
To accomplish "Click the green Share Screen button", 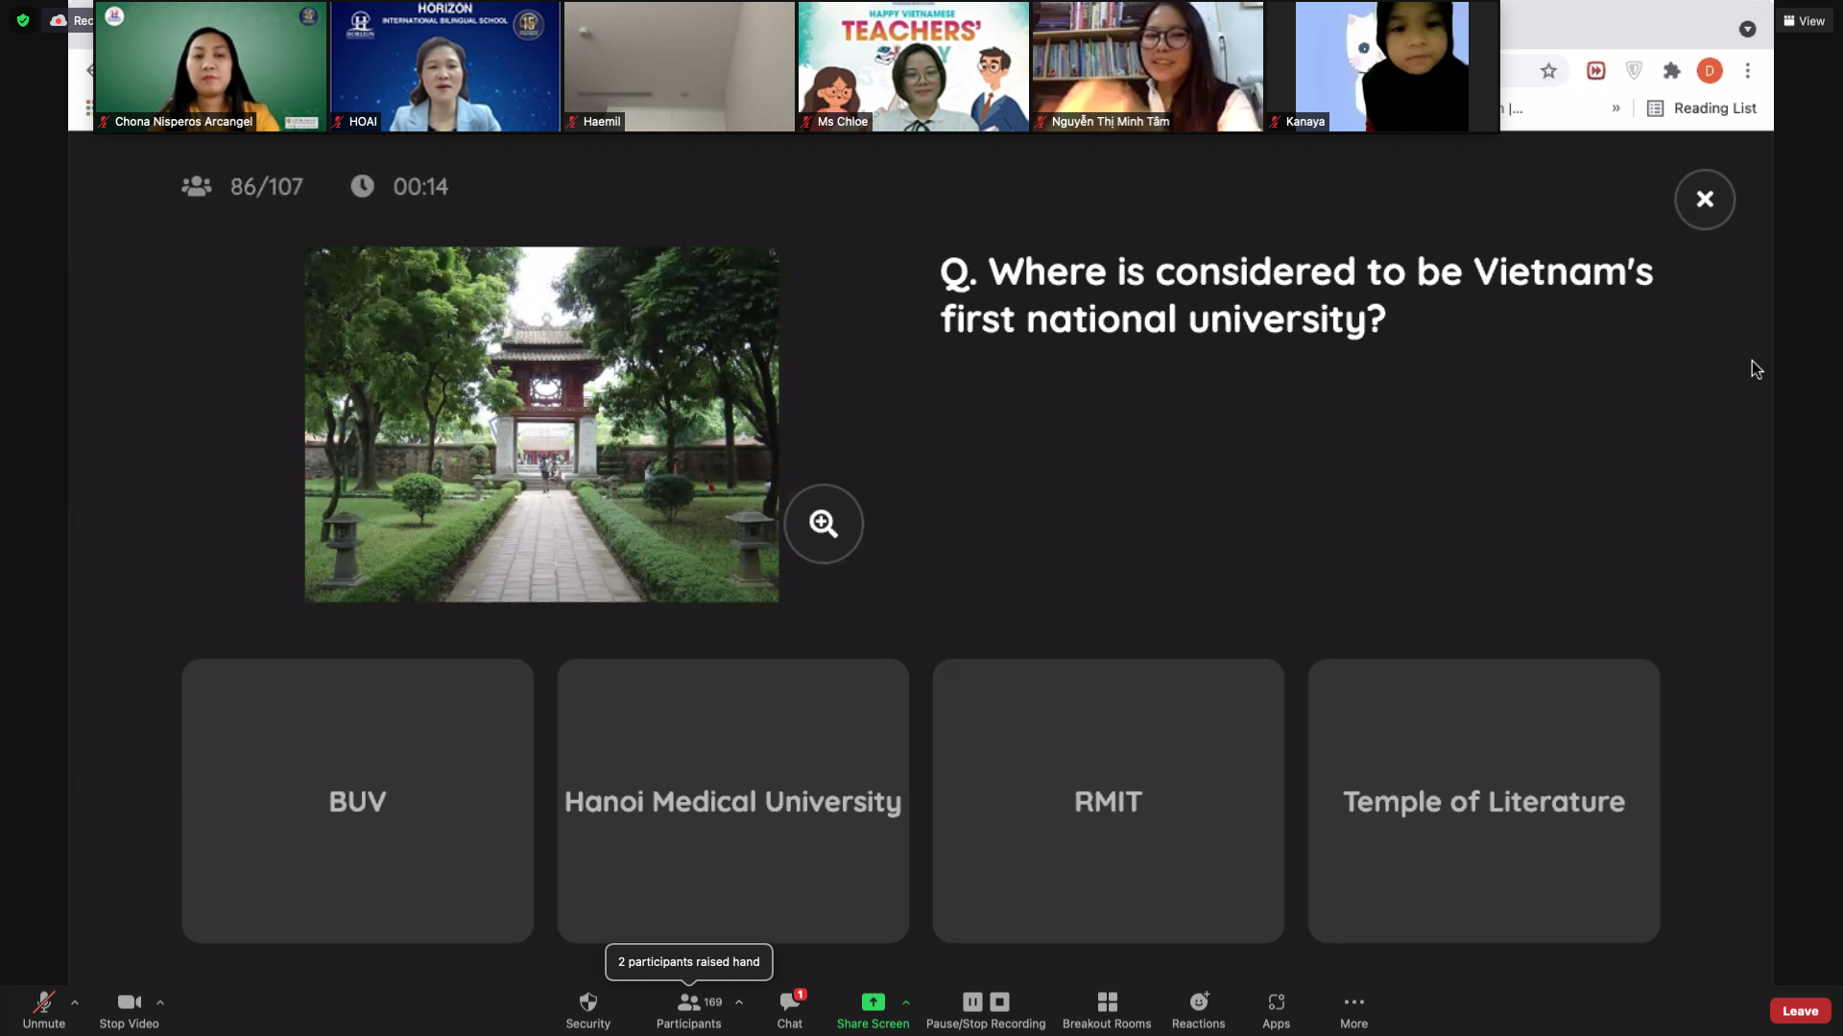I will pyautogui.click(x=873, y=1010).
